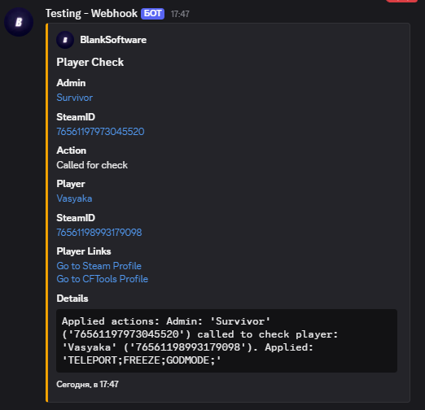The width and height of the screenshot is (425, 410).
Task: Click the Player Links field heading
Action: [x=84, y=251]
